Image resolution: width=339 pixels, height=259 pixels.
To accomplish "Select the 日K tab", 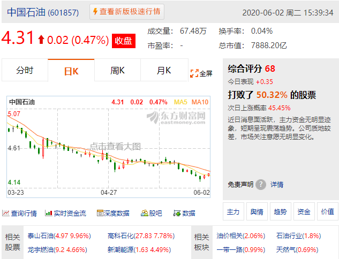I will click(x=71, y=71).
